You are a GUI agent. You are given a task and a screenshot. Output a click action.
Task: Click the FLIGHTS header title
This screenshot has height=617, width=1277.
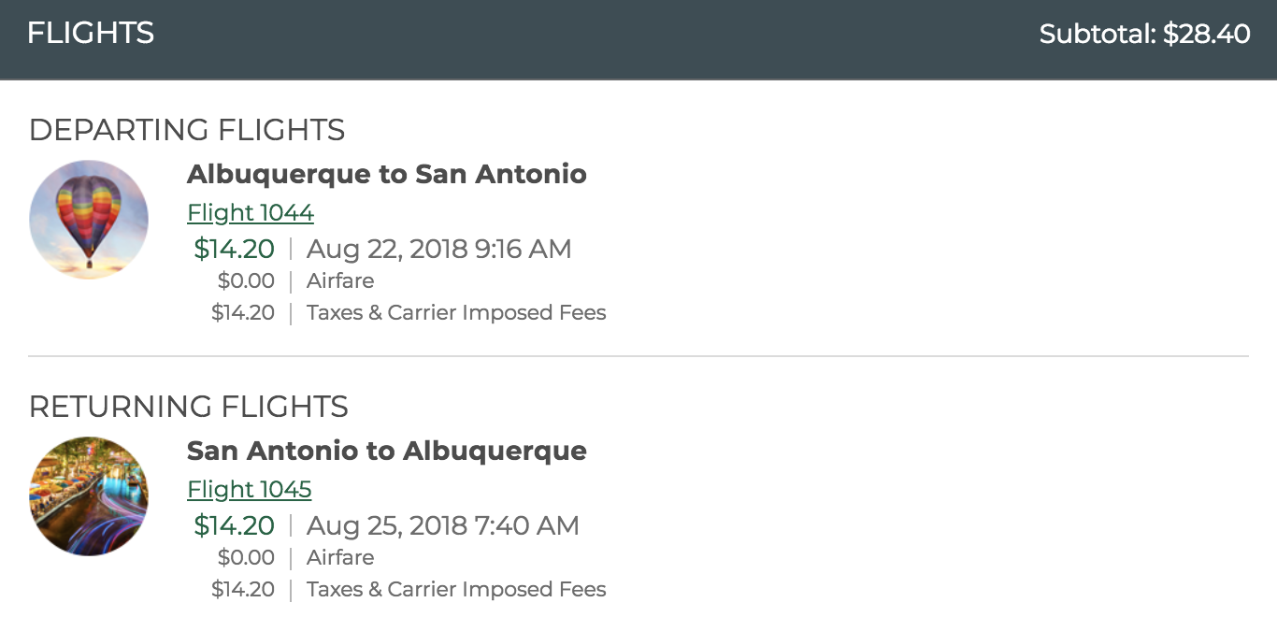coord(91,34)
